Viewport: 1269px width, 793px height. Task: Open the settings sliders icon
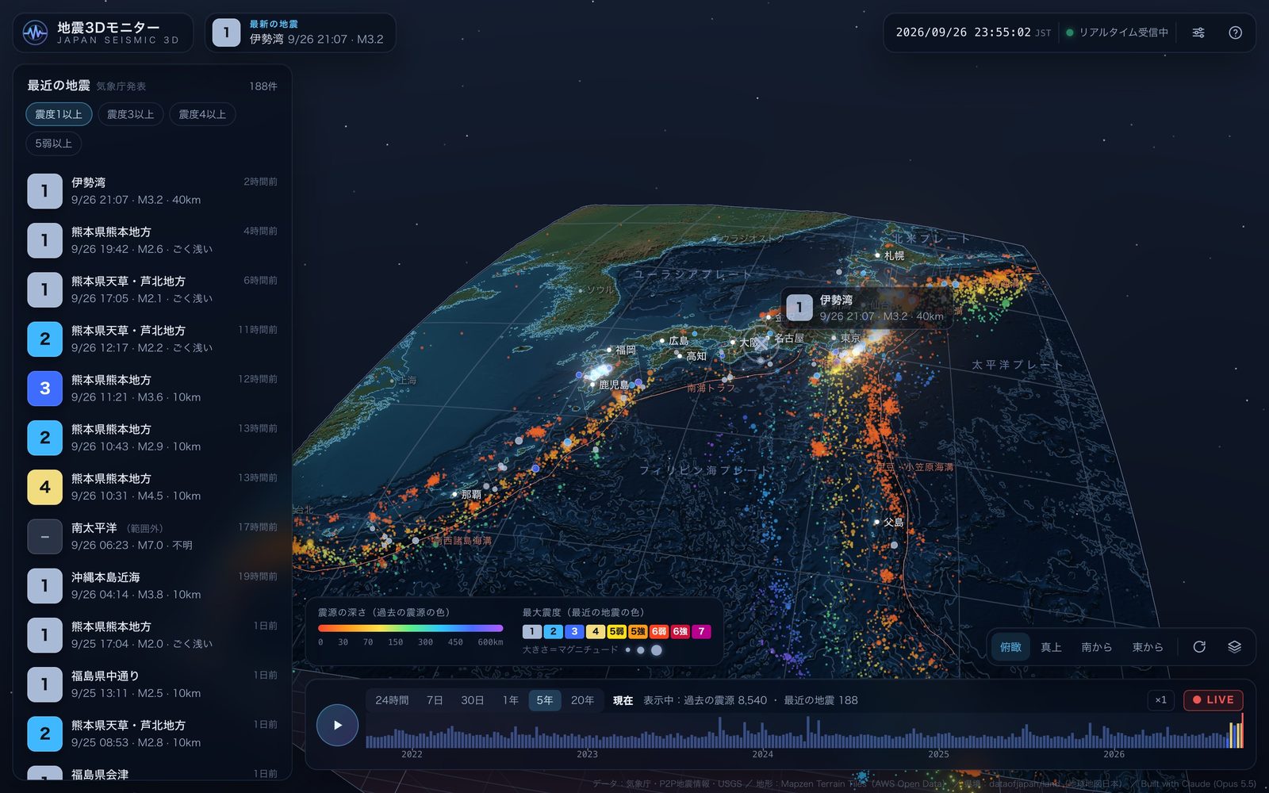coord(1198,33)
